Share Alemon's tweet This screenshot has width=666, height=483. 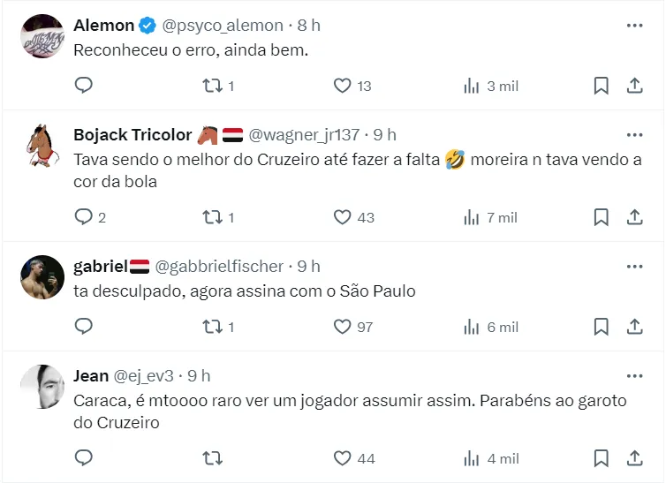coord(634,86)
